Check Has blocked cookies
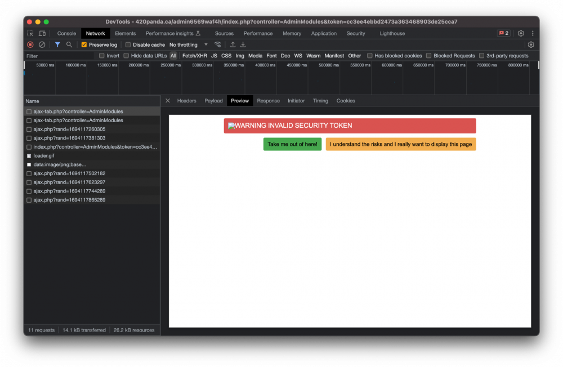This screenshot has height=367, width=563. [x=369, y=56]
